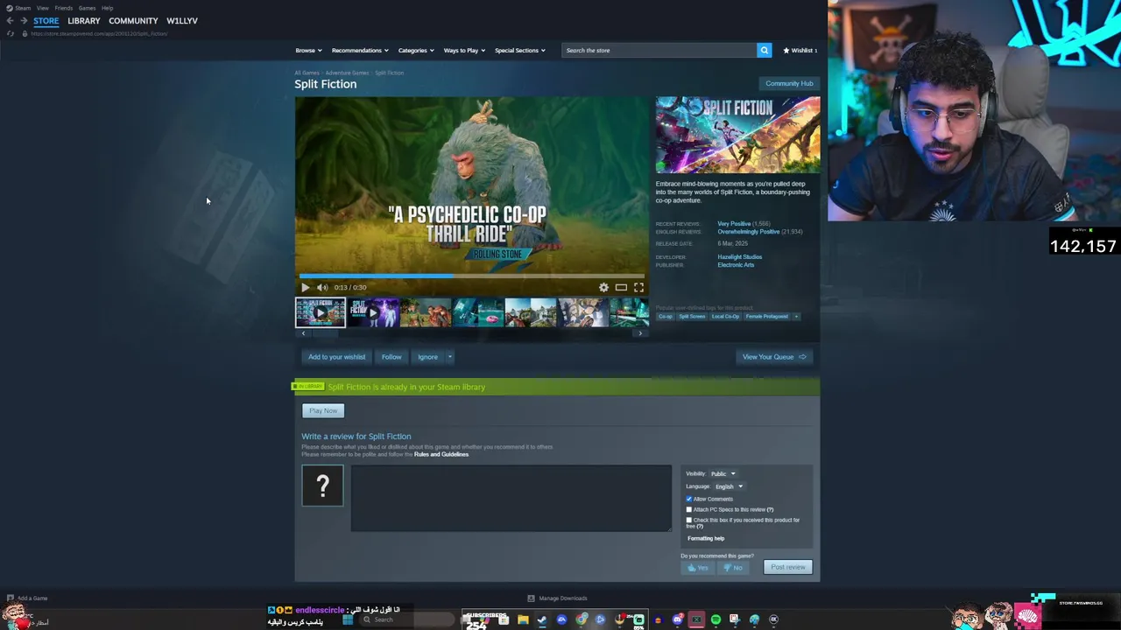
Task: Open the Visibility Public dropdown
Action: [x=723, y=473]
